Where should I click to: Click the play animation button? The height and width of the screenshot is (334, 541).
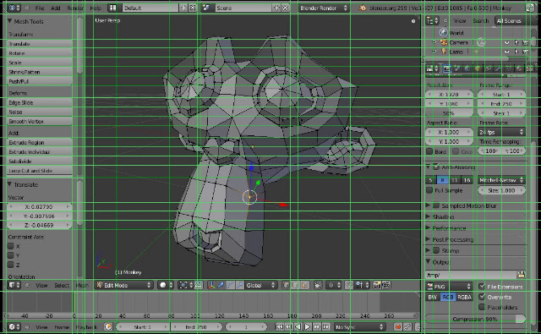point(308,326)
